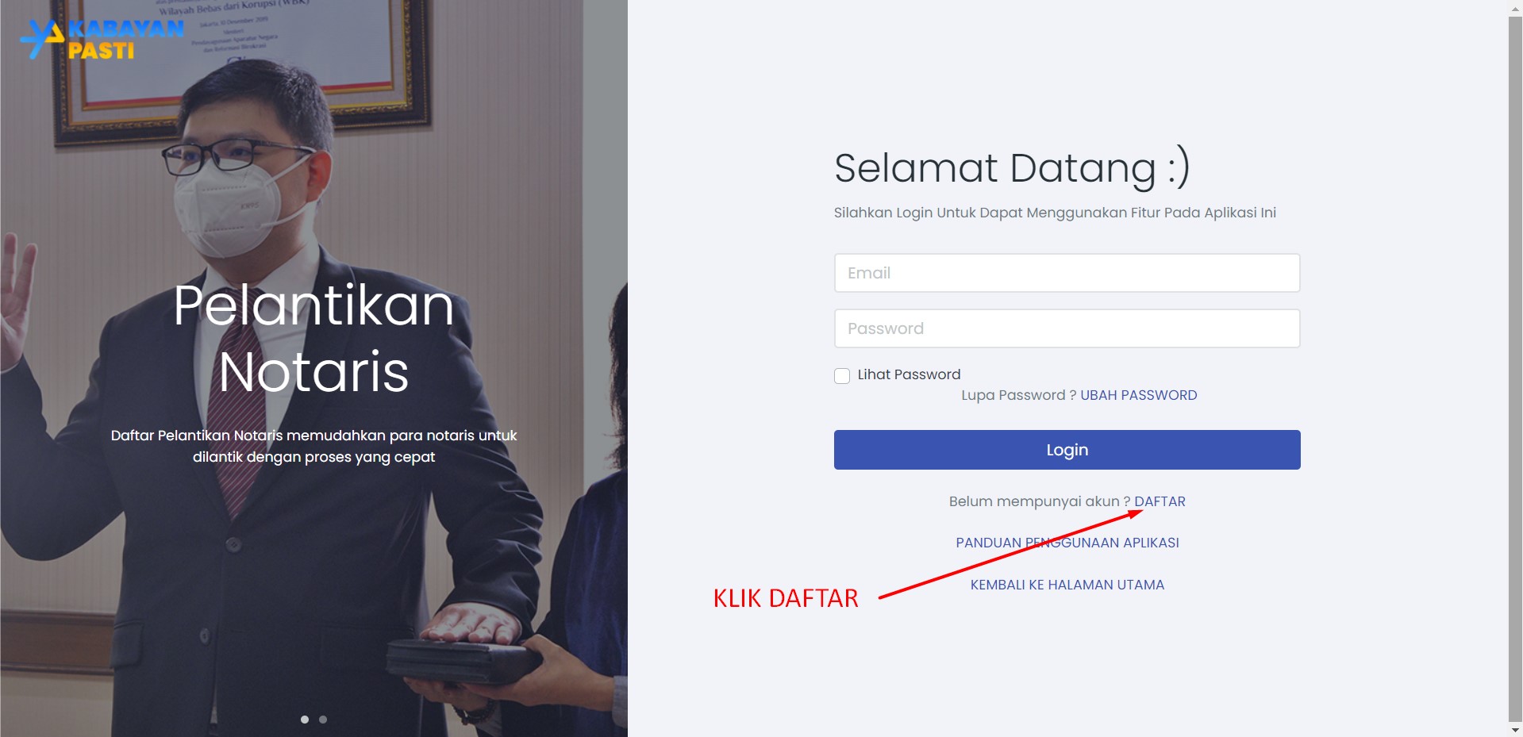The image size is (1523, 737).
Task: Click the Daftar Pelantikan Notaris slide description
Action: pos(313,446)
